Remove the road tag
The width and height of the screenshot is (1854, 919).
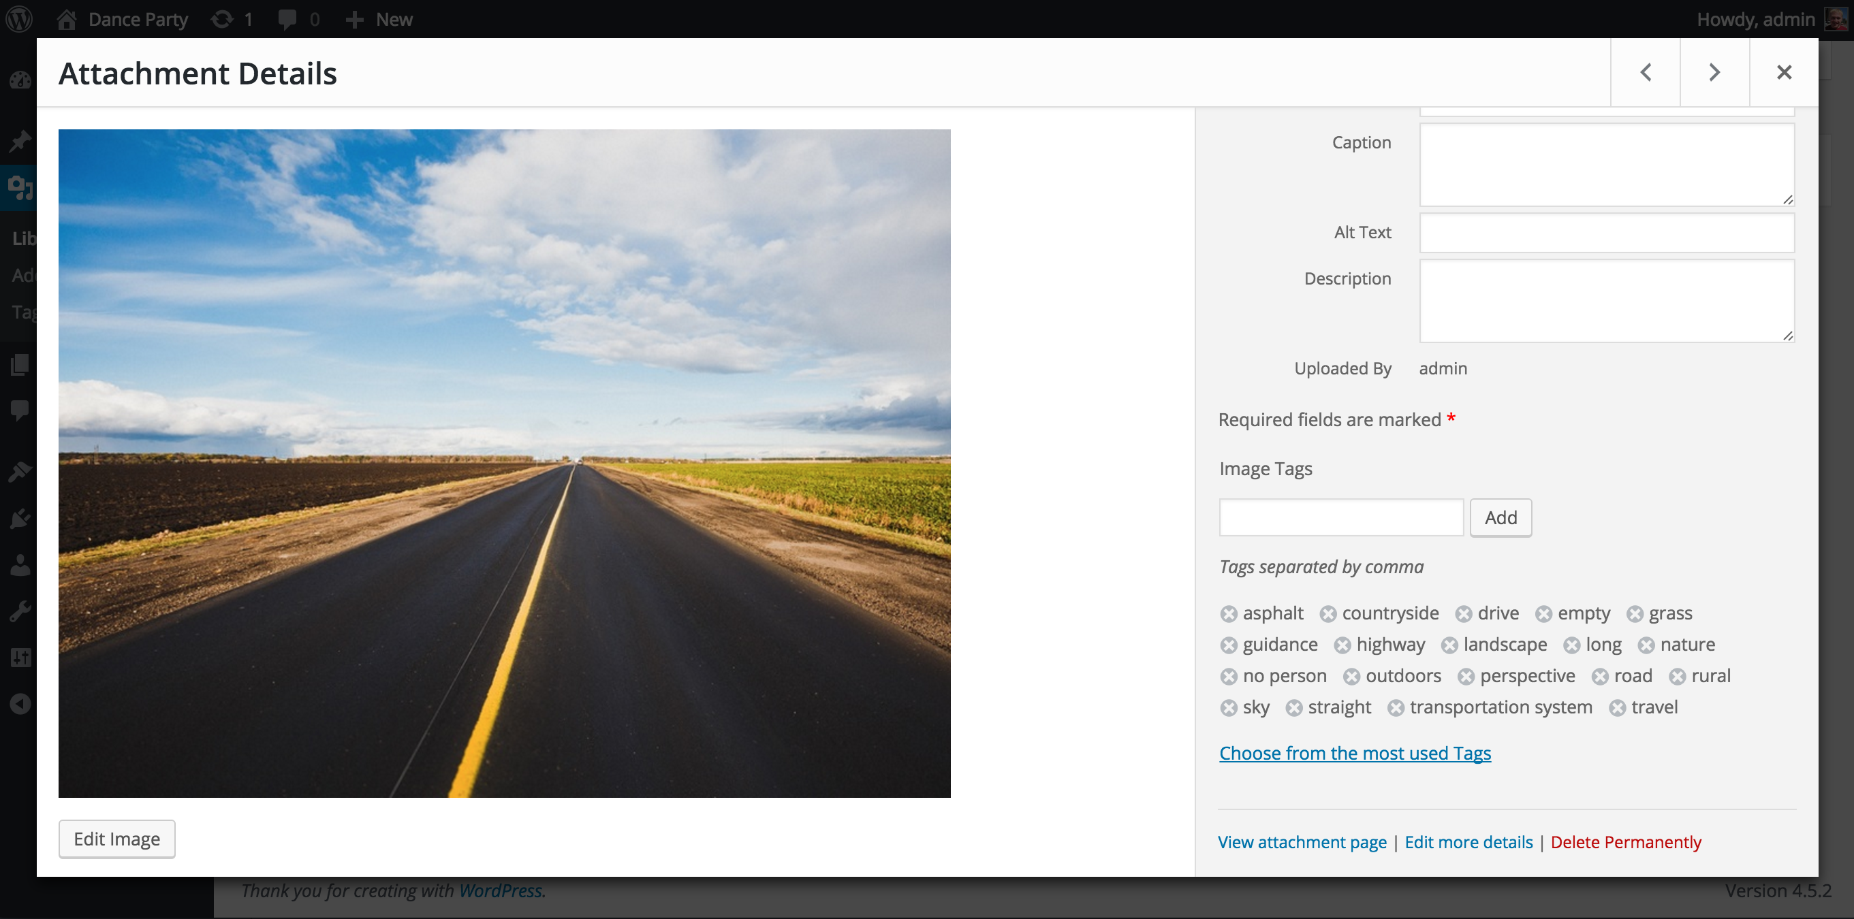[x=1600, y=677]
